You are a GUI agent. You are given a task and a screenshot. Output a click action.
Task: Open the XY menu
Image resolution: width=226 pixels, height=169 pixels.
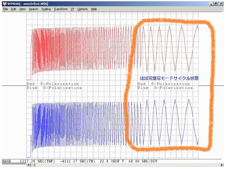(x=72, y=9)
